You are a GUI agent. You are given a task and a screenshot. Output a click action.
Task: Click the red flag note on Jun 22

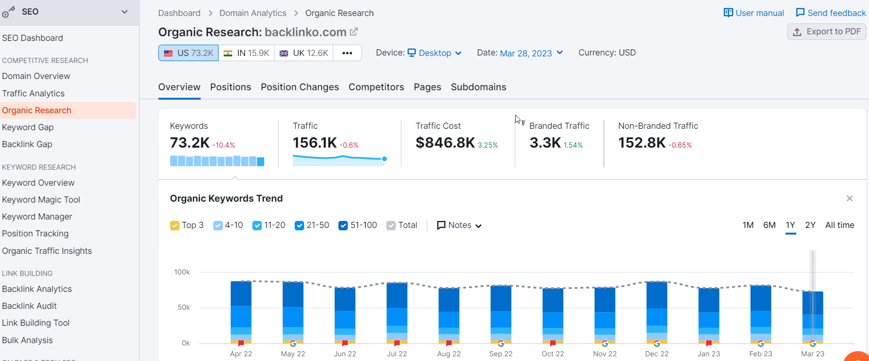(x=345, y=343)
